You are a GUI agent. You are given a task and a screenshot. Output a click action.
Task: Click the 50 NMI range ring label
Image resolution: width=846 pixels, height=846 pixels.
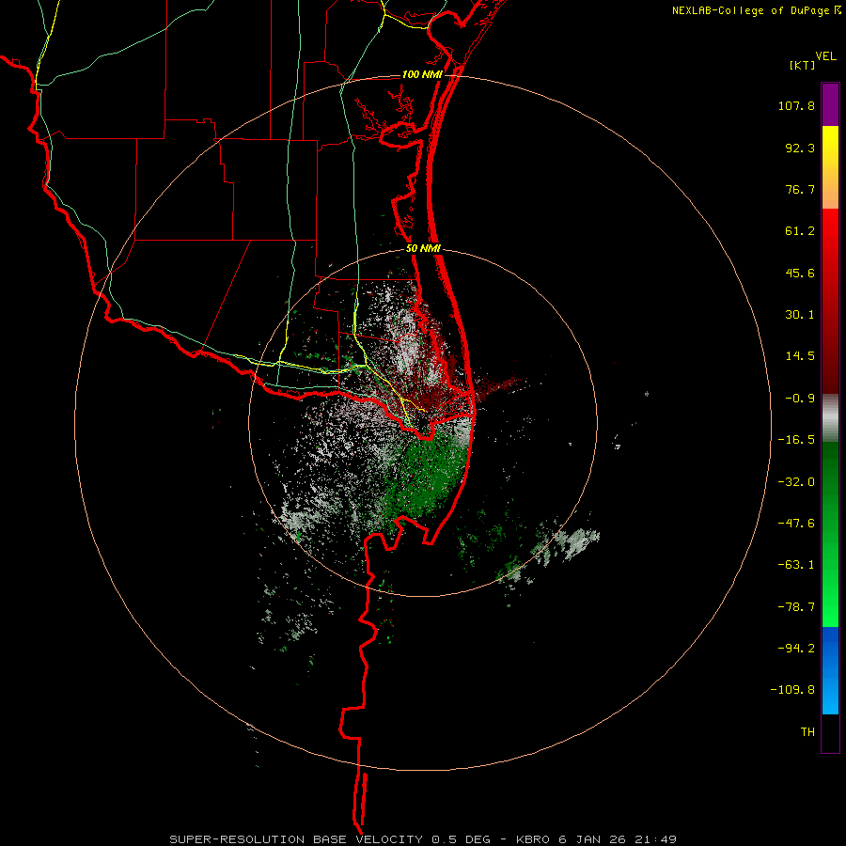point(423,249)
